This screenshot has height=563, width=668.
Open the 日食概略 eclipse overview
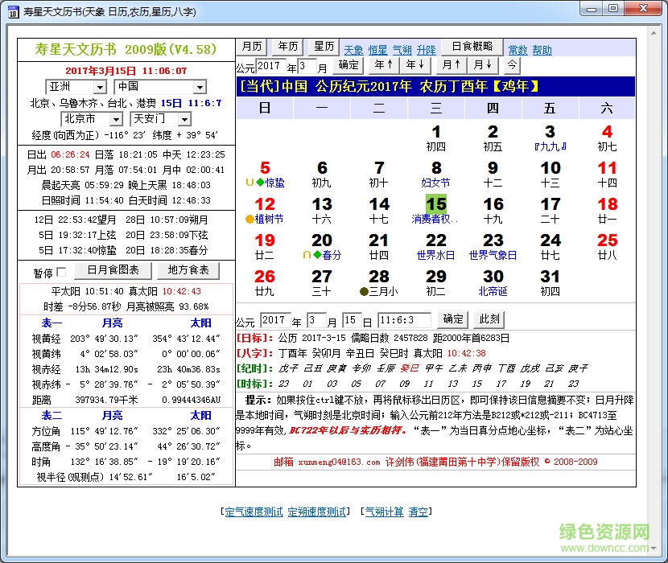(472, 47)
